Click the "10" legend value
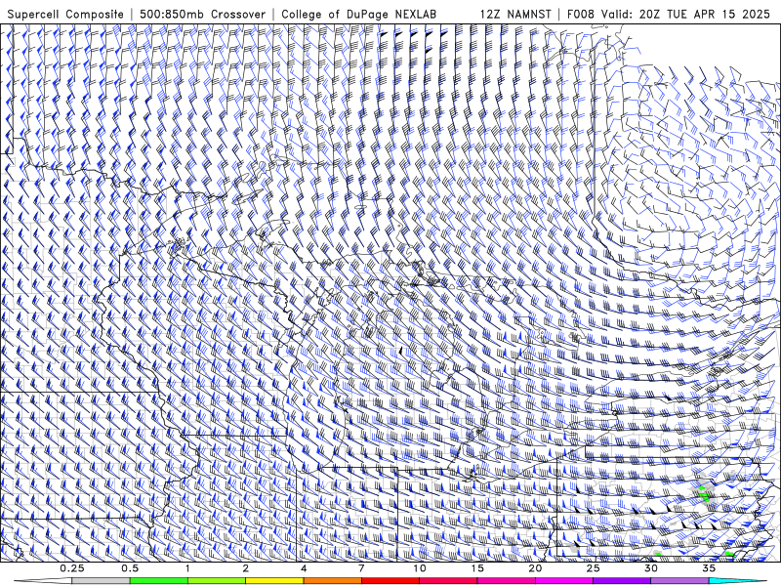781x586 pixels. tap(420, 568)
